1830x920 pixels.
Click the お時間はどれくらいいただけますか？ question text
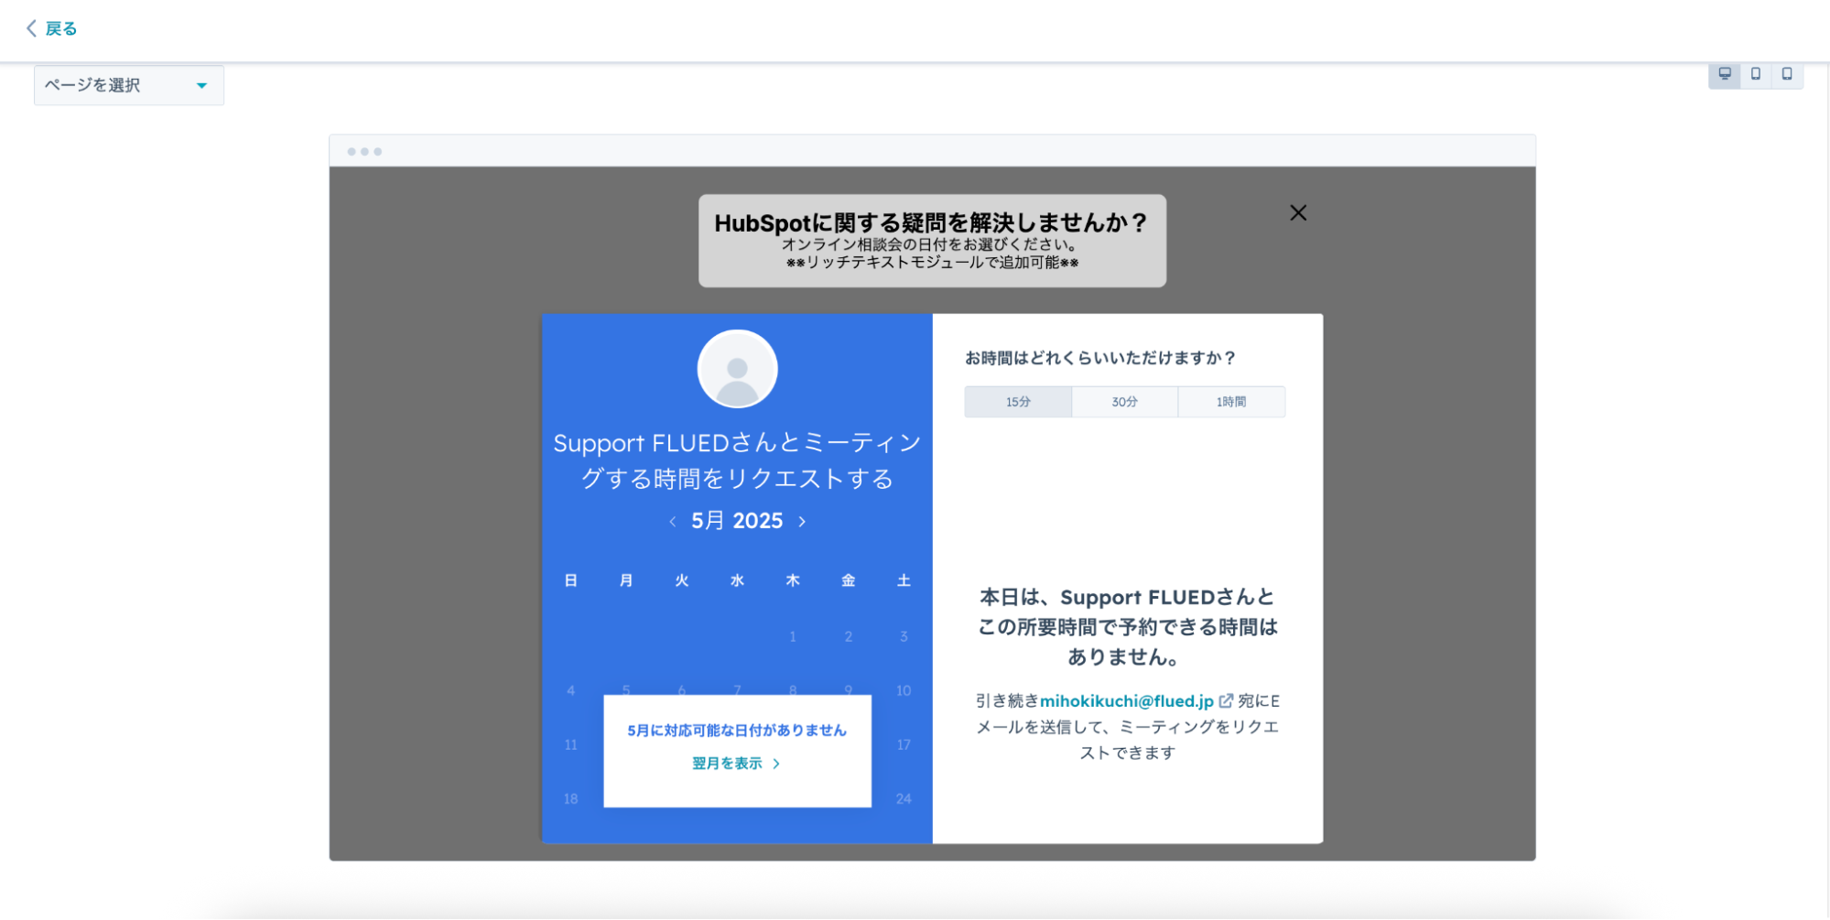click(x=1100, y=358)
